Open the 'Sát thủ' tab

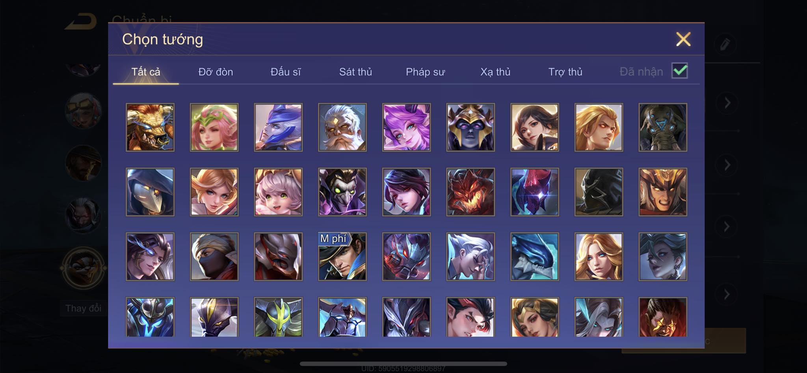[355, 72]
